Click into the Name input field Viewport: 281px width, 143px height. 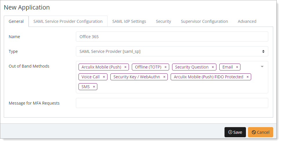pos(172,37)
